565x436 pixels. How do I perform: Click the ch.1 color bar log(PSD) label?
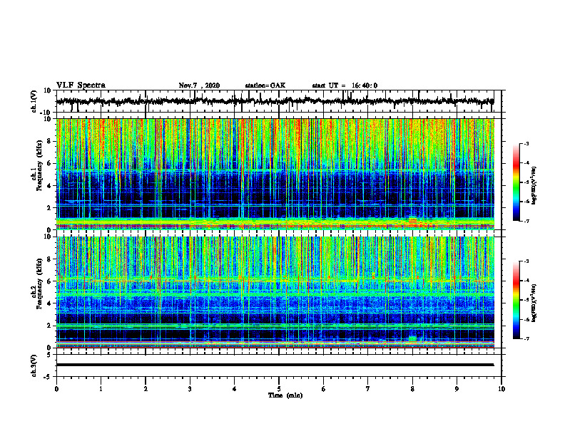coord(534,186)
